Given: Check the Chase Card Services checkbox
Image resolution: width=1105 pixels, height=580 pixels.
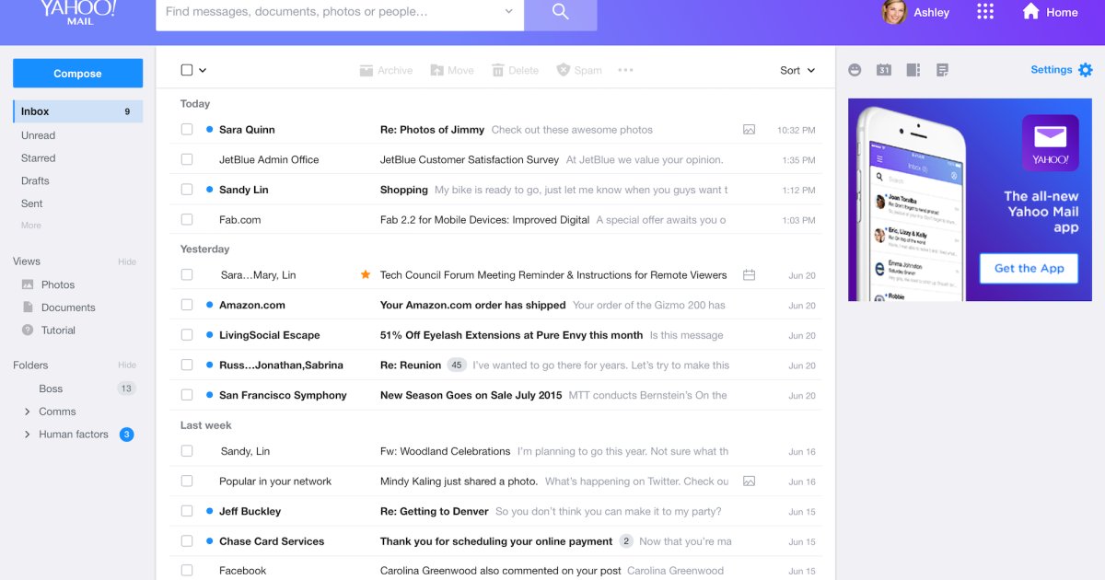Looking at the screenshot, I should pos(187,541).
